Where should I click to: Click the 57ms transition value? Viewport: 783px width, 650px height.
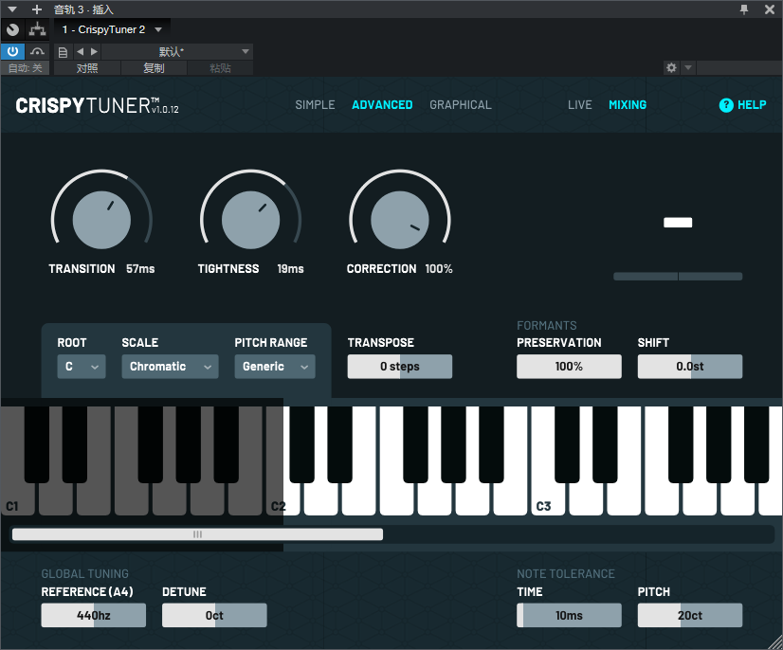[140, 268]
